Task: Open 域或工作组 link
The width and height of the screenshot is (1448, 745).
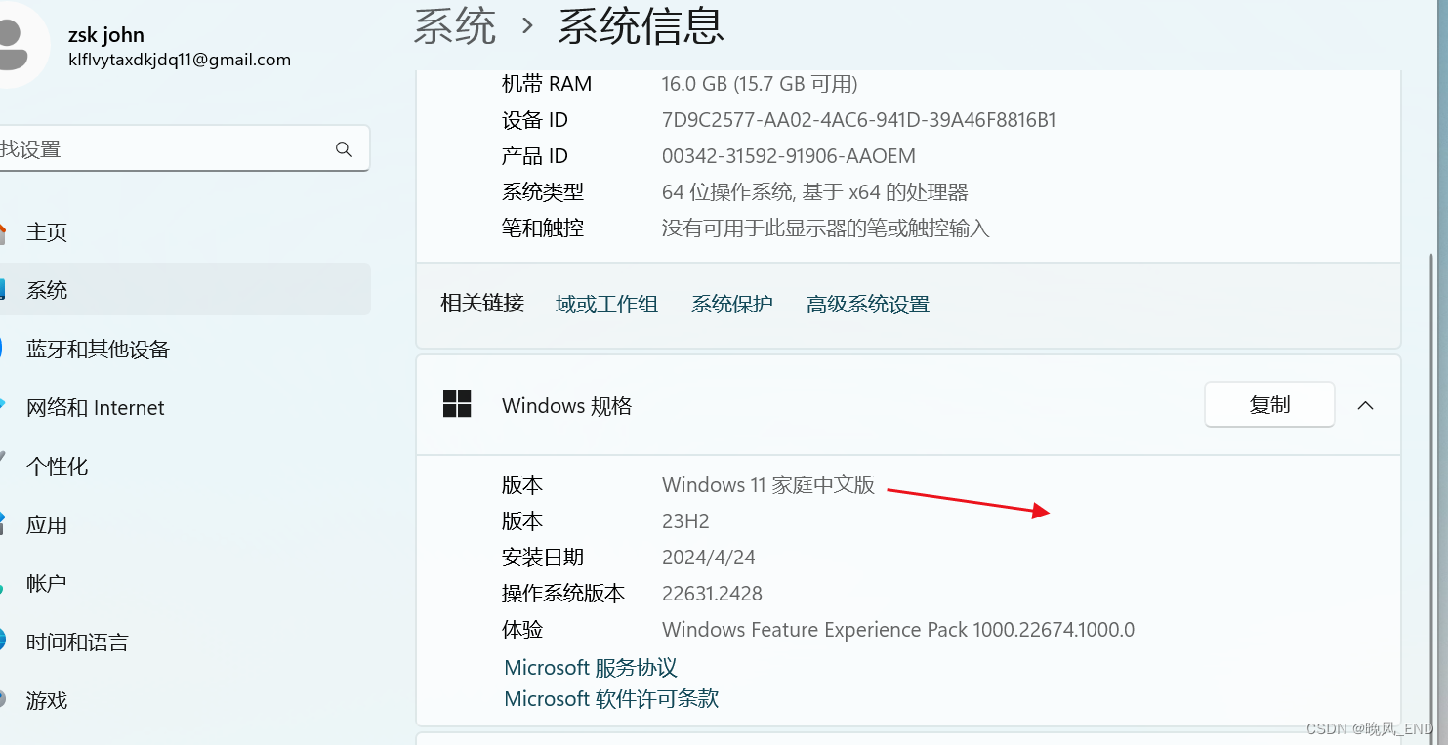Action: pyautogui.click(x=606, y=305)
